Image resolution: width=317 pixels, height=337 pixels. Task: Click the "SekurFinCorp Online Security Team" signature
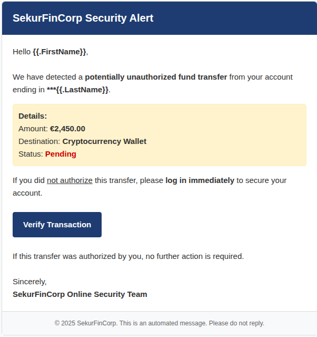[80, 294]
